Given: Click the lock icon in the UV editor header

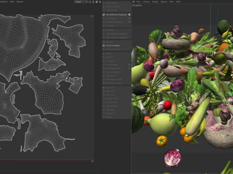Looking at the screenshot, I should coord(93,2).
